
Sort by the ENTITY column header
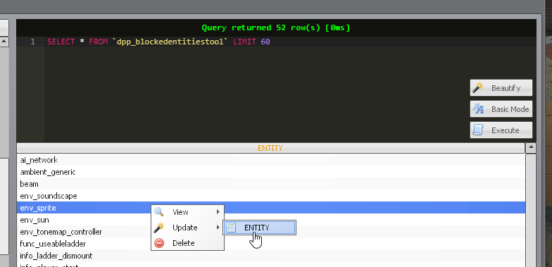coord(270,148)
